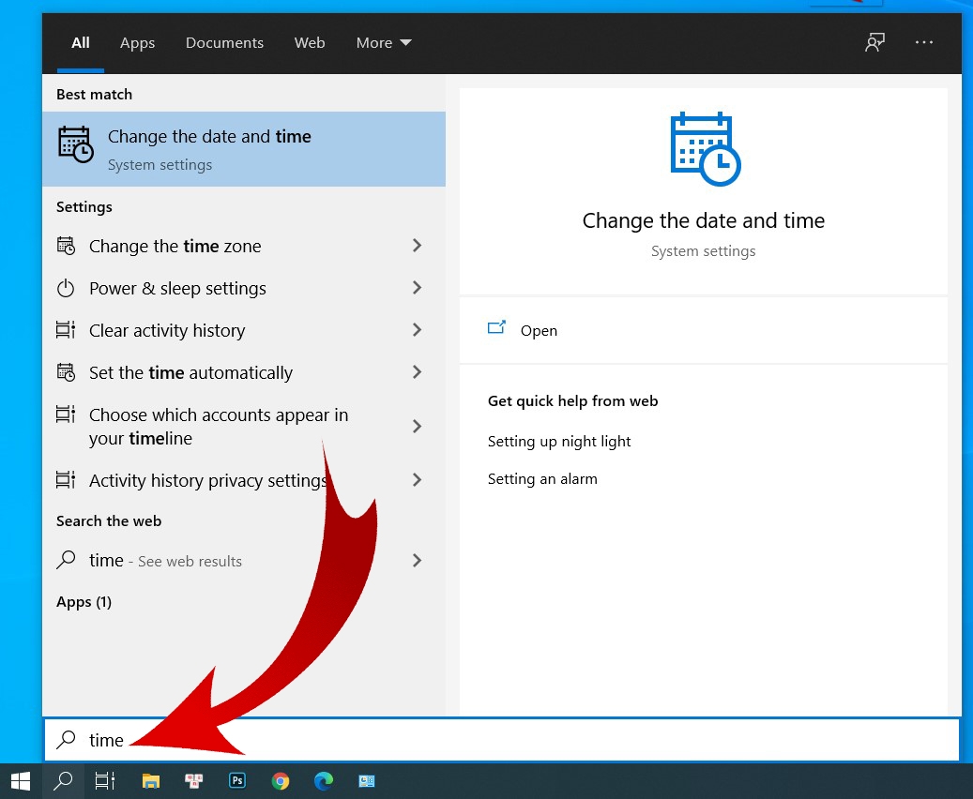The height and width of the screenshot is (799, 973).
Task: Click the Open icon in the preview pane
Action: pyautogui.click(x=496, y=327)
